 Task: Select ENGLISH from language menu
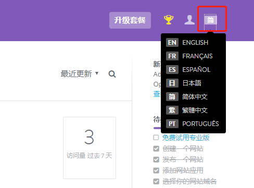(x=193, y=43)
